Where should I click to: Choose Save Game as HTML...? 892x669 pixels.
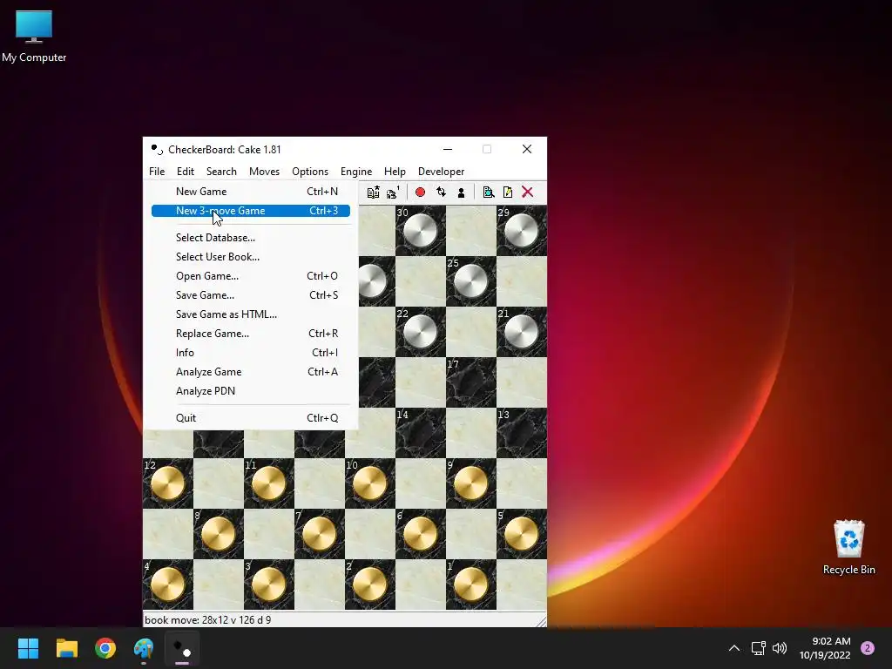click(250, 314)
